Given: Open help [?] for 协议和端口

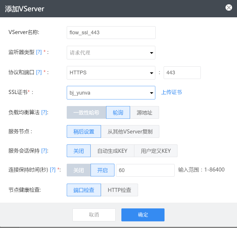Looking at the screenshot, I should [39, 72].
